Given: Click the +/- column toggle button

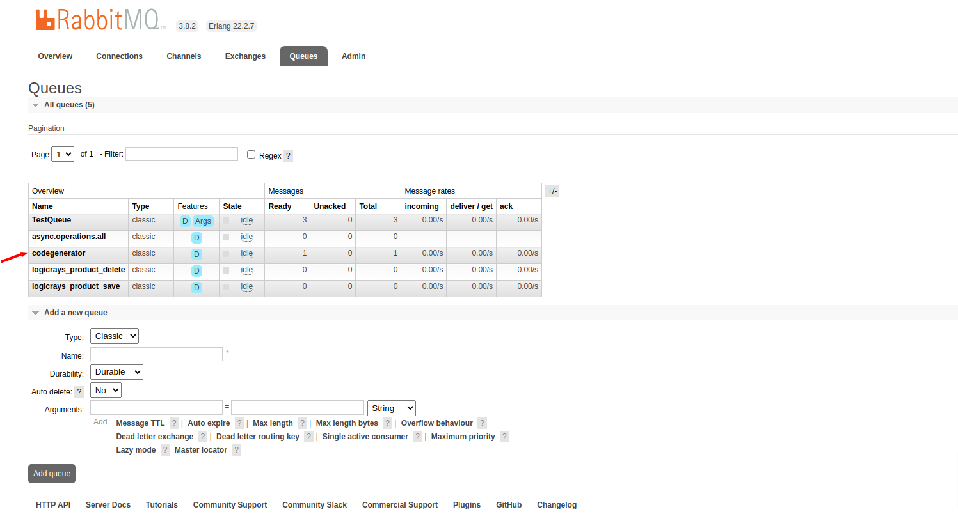Looking at the screenshot, I should point(552,191).
